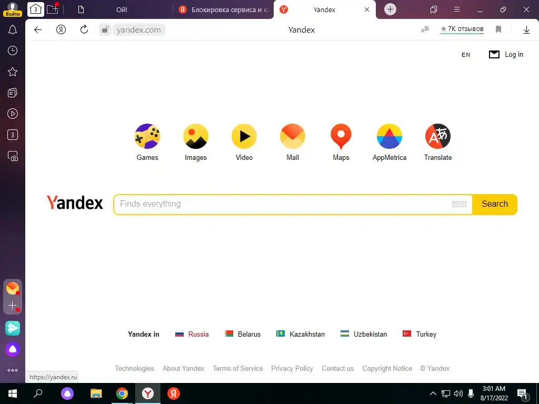Launch Google Chrome from taskbar
This screenshot has width=539, height=404.
click(122, 393)
